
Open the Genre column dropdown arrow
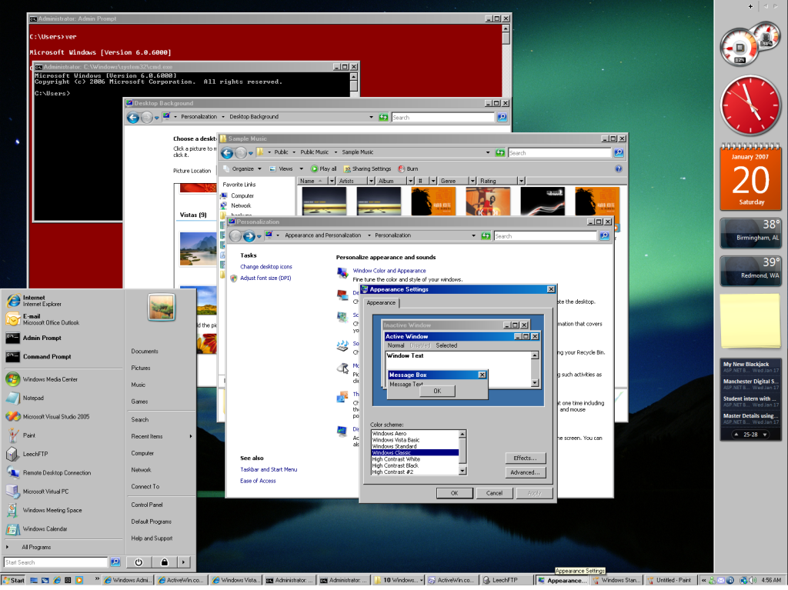472,181
